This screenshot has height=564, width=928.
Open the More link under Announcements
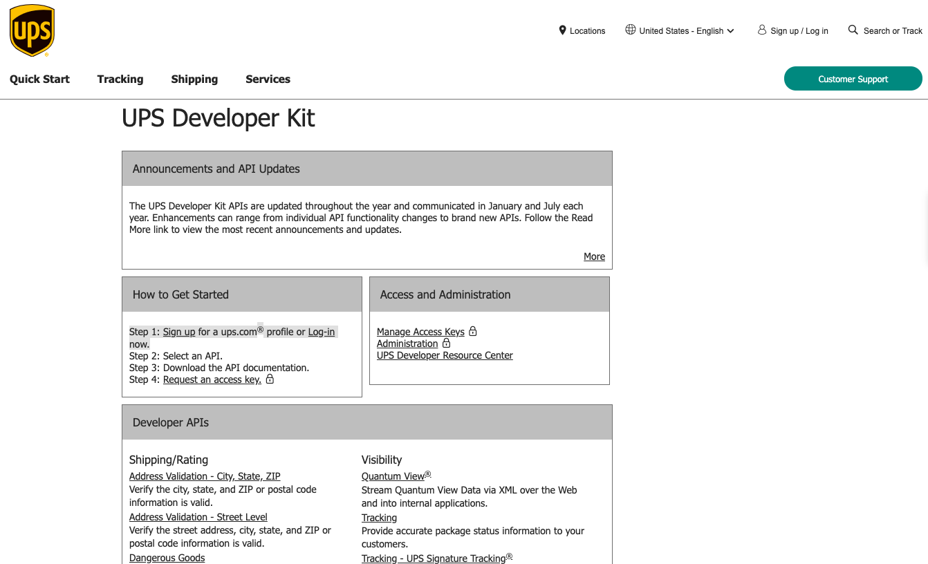click(594, 256)
